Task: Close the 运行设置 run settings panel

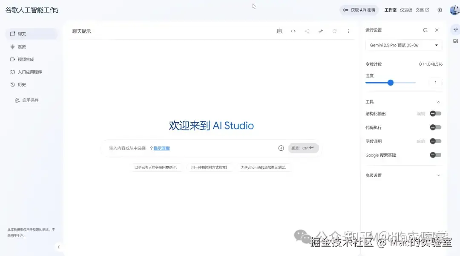Action: [437, 30]
